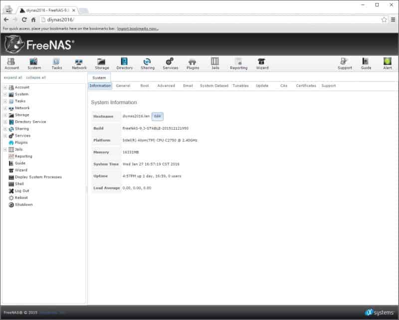The height and width of the screenshot is (320, 399).
Task: Open the browser hamburger menu
Action: tap(393, 19)
